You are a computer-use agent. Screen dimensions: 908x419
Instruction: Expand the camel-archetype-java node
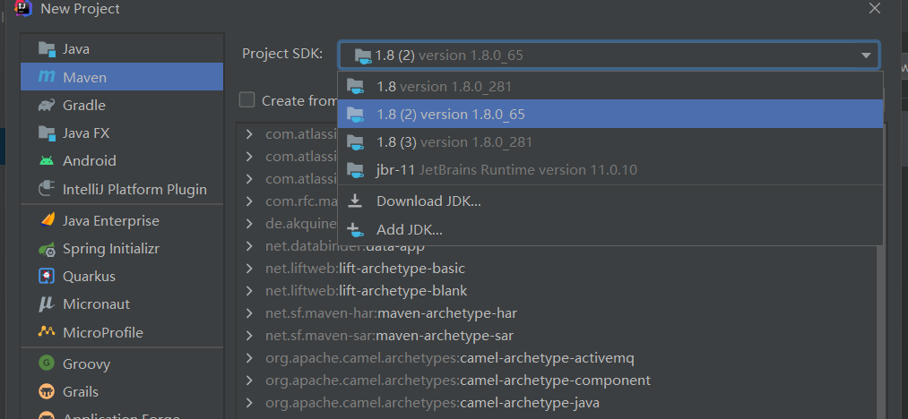(x=249, y=403)
